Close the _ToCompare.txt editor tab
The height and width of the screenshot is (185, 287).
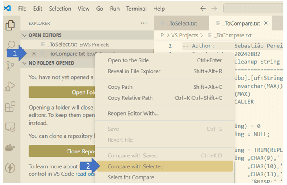(x=266, y=23)
